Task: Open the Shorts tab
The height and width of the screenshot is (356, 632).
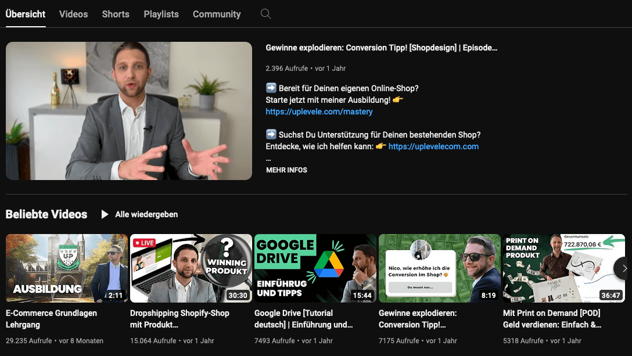Action: pos(115,14)
